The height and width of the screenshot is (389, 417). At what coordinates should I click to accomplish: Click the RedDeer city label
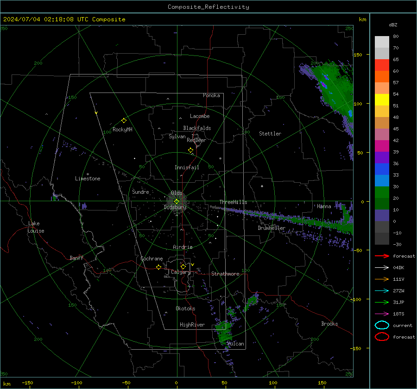[x=196, y=140]
